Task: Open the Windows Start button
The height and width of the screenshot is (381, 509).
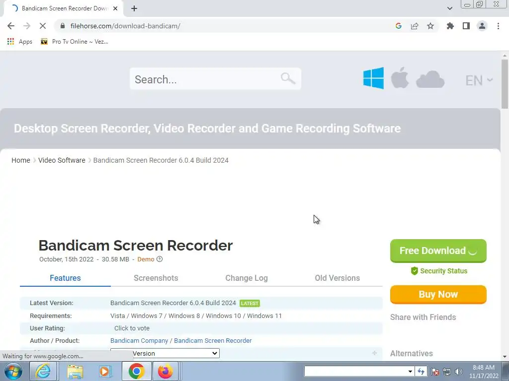Action: (13, 371)
